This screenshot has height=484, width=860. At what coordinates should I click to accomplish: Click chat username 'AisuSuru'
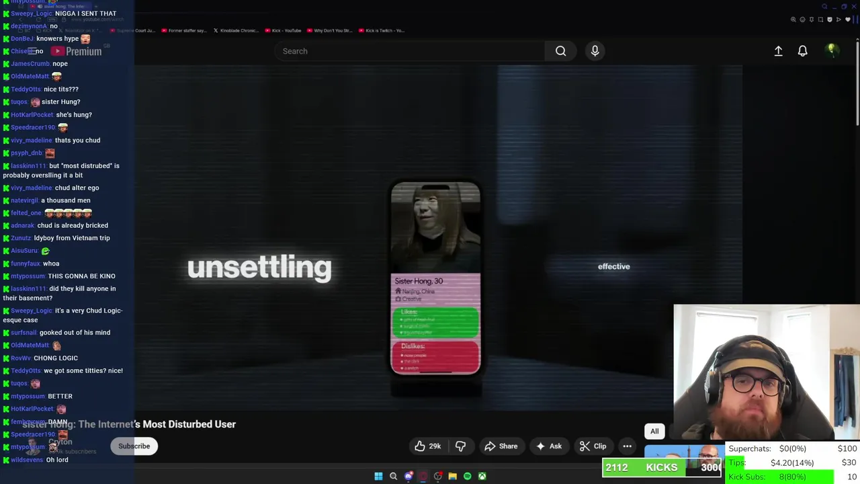24,251
